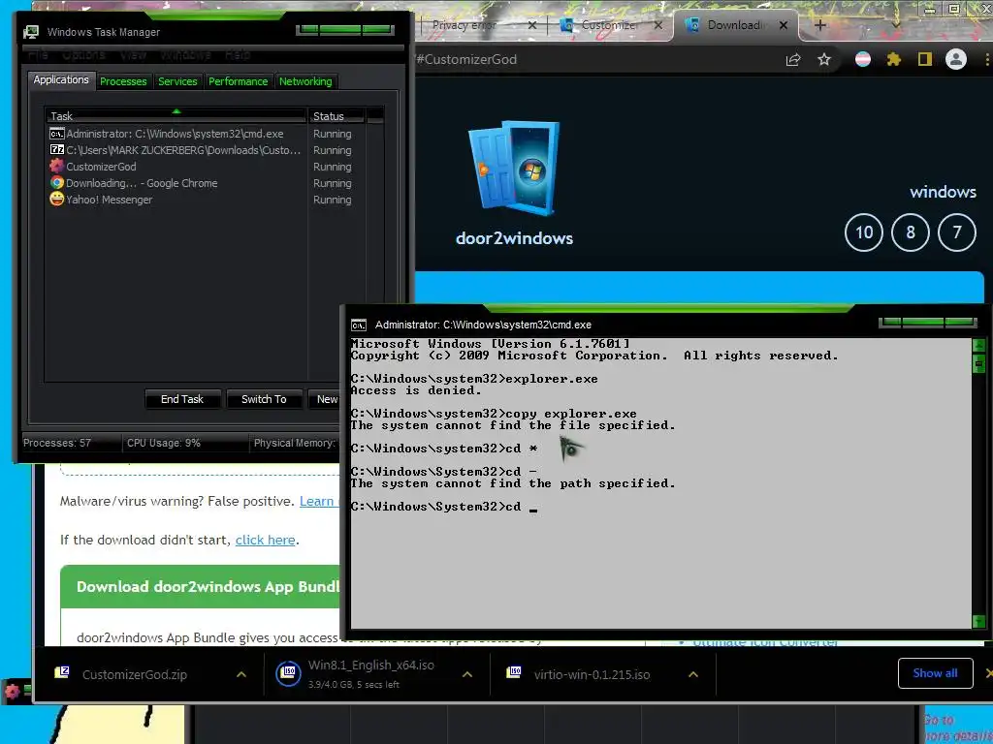
Task: Click door2windows logo image
Action: (514, 169)
